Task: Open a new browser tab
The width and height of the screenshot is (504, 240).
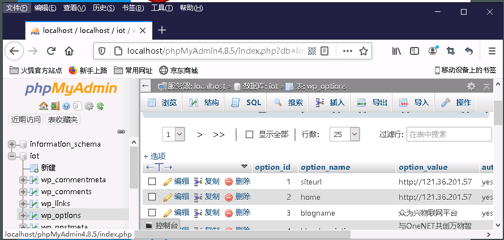Action: pos(162,31)
